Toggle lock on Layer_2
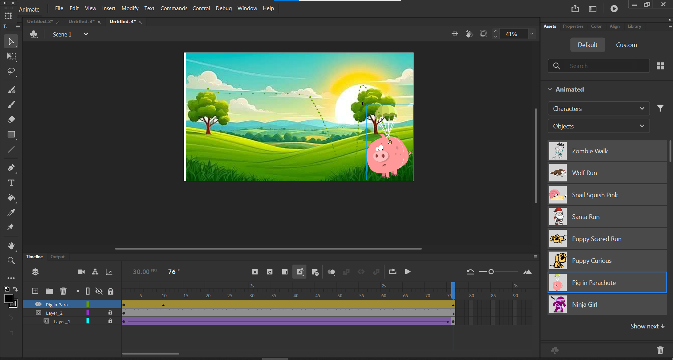The height and width of the screenshot is (360, 673). point(110,313)
